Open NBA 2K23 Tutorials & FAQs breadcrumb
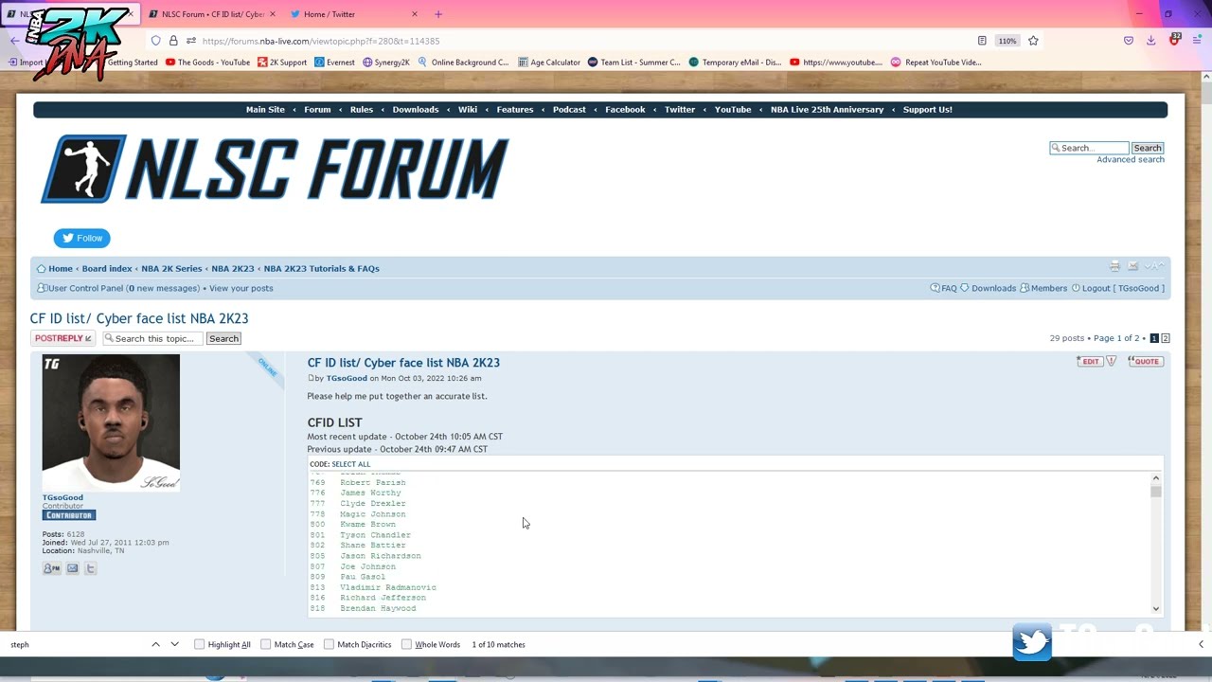 click(321, 268)
